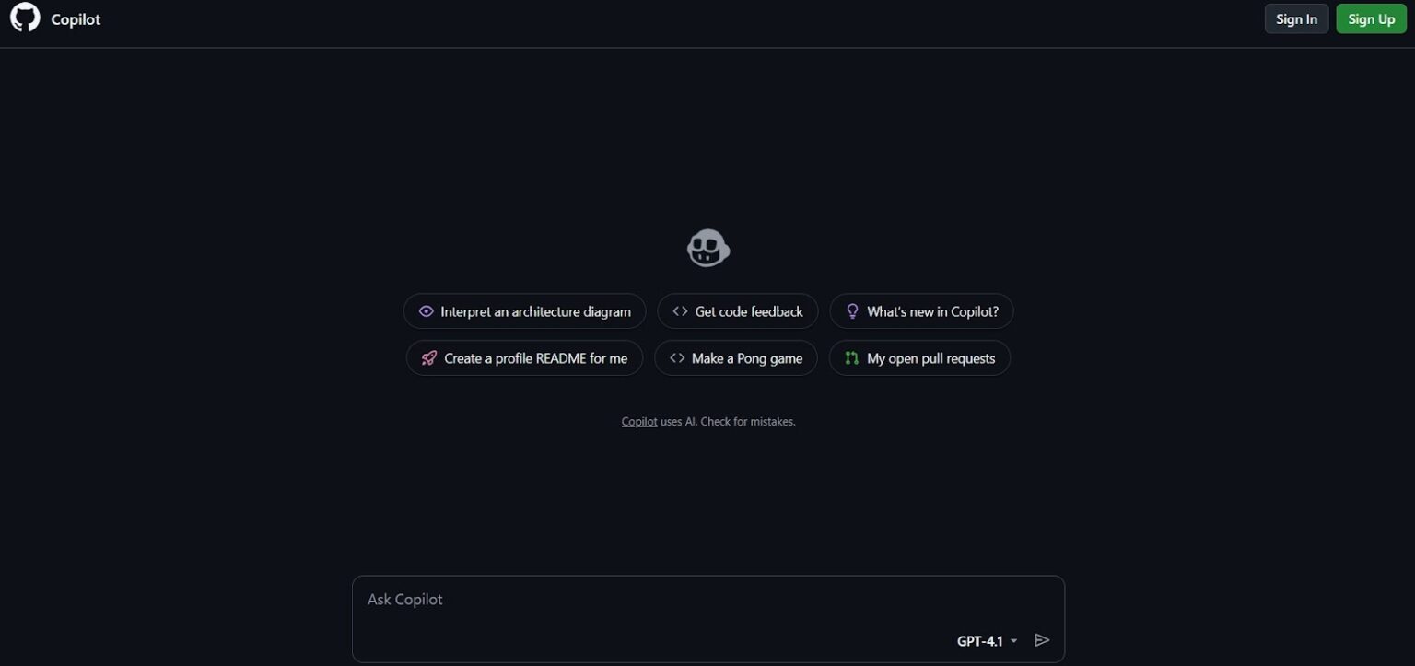Image resolution: width=1415 pixels, height=666 pixels.
Task: Open the Copilot link in the disclaimer
Action: tap(639, 421)
